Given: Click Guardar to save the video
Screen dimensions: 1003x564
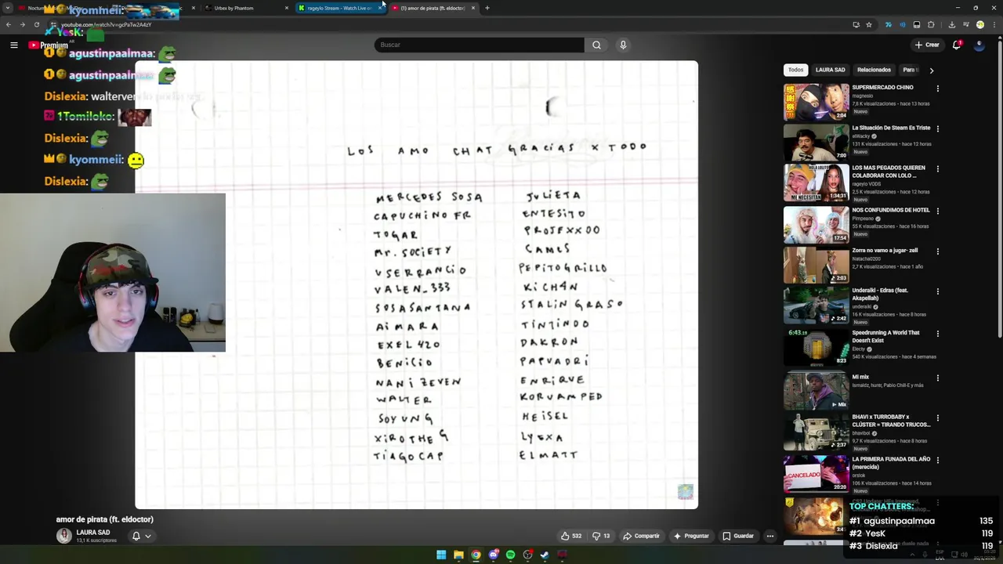Looking at the screenshot, I should point(738,536).
